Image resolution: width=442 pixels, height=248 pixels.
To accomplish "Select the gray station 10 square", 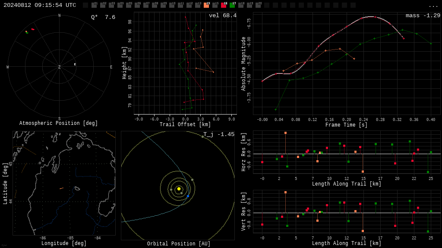I will pos(172,5).
